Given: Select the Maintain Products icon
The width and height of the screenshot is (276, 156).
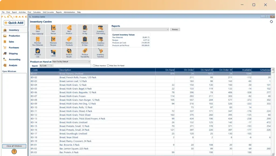Looking at the screenshot, I should [x=69, y=41].
